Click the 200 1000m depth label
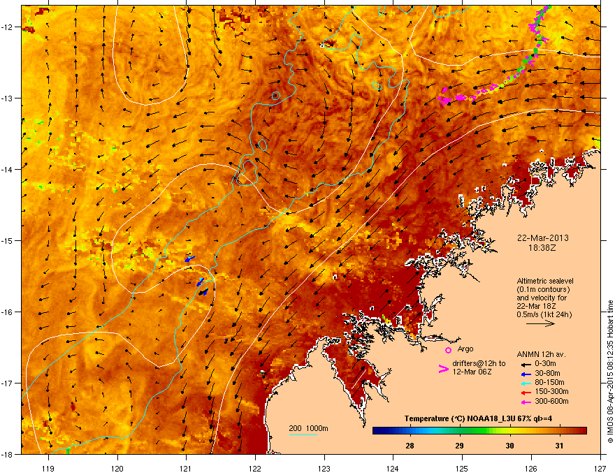The height and width of the screenshot is (475, 615). 308,428
